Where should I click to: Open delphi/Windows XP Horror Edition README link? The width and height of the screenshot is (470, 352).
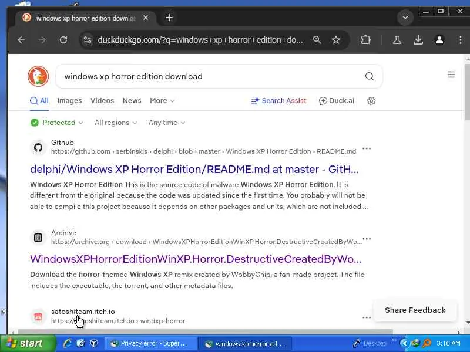click(x=194, y=170)
